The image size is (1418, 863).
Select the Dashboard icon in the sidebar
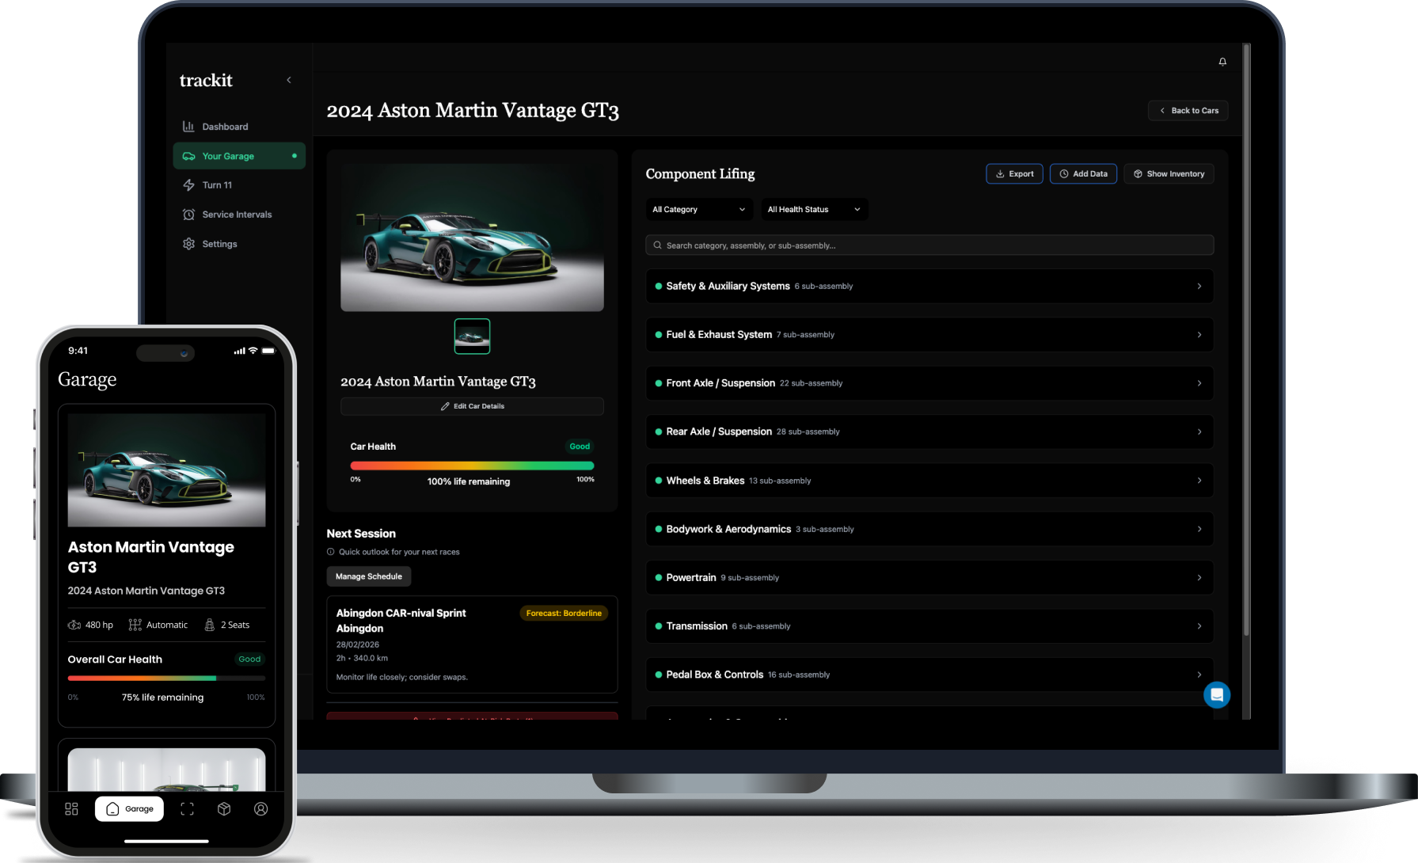[x=188, y=126]
